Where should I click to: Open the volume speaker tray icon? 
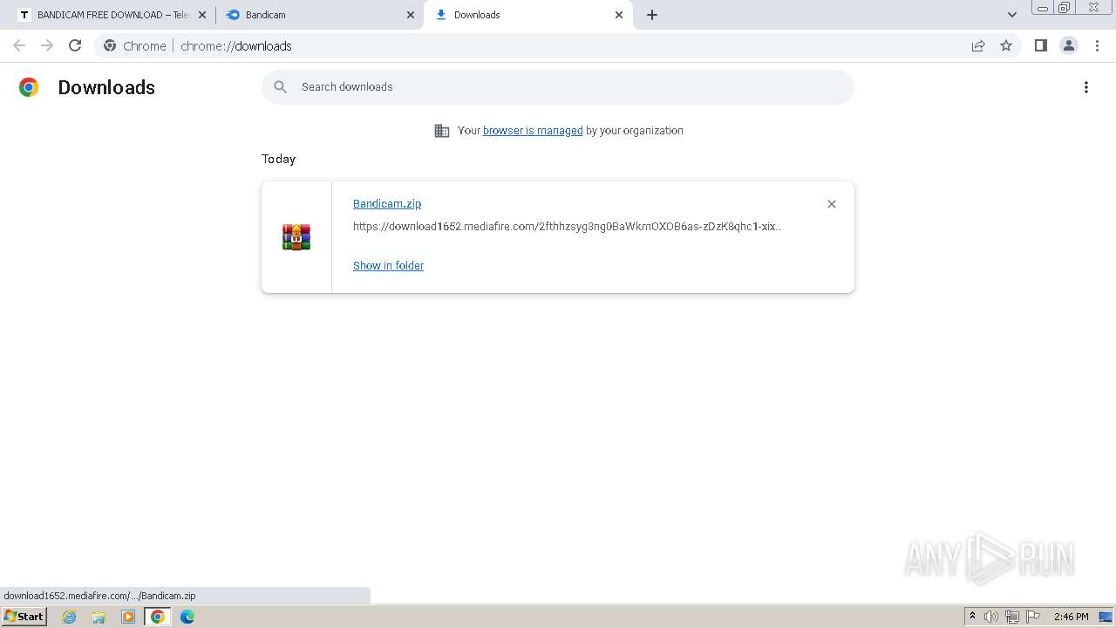point(991,617)
